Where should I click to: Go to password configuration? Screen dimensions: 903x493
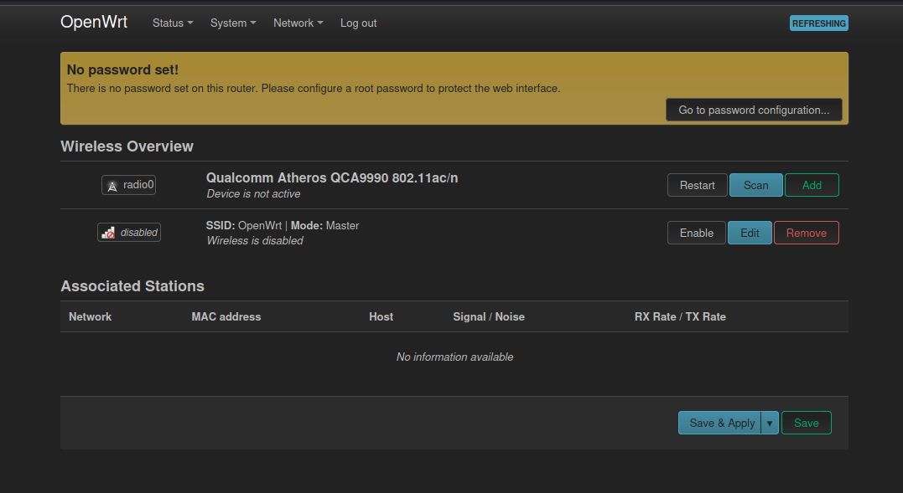[x=754, y=110]
